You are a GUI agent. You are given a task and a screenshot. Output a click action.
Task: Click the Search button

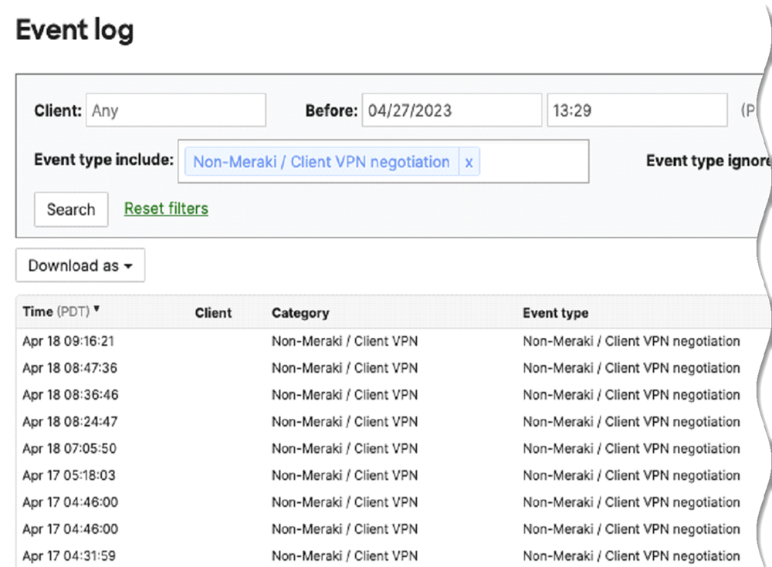click(71, 210)
